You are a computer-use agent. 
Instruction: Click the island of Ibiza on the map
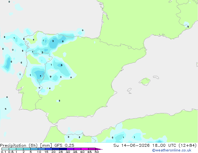point(129,90)
